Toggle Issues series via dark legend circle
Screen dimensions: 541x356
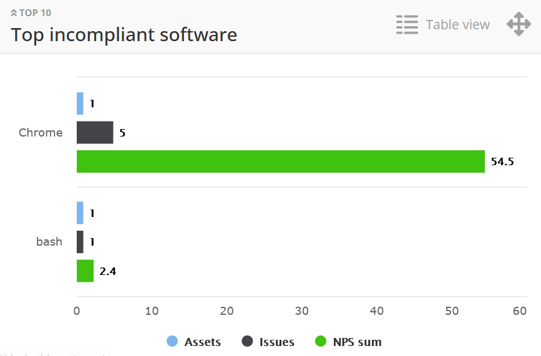point(247,342)
